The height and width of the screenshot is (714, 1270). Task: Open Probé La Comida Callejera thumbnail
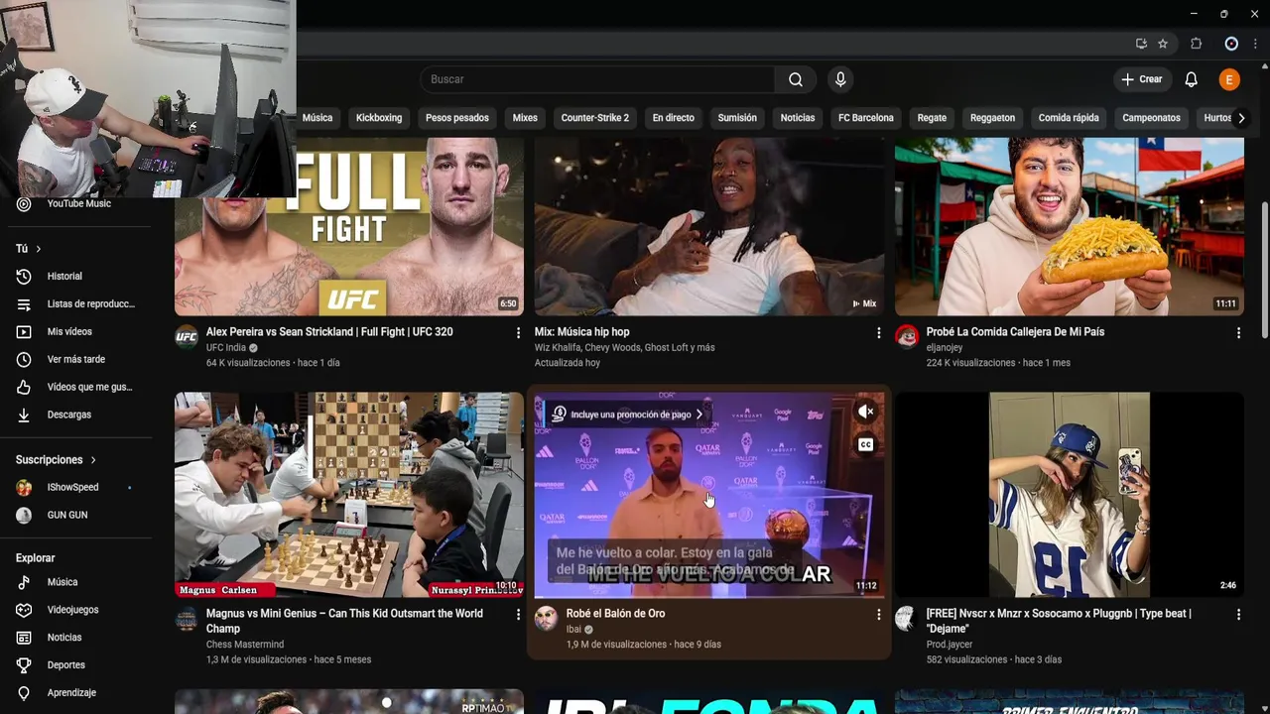click(1069, 226)
